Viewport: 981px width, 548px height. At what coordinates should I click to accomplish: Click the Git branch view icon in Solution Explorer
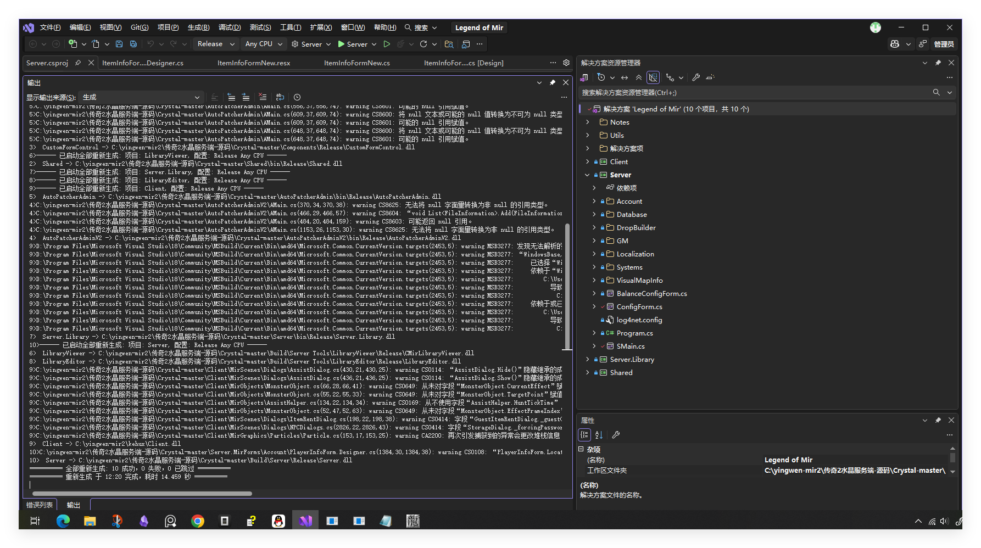[670, 77]
